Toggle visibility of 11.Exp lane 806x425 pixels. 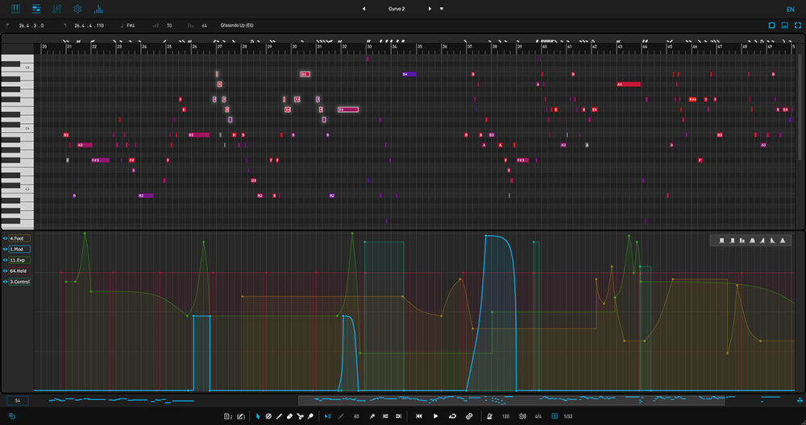click(5, 260)
